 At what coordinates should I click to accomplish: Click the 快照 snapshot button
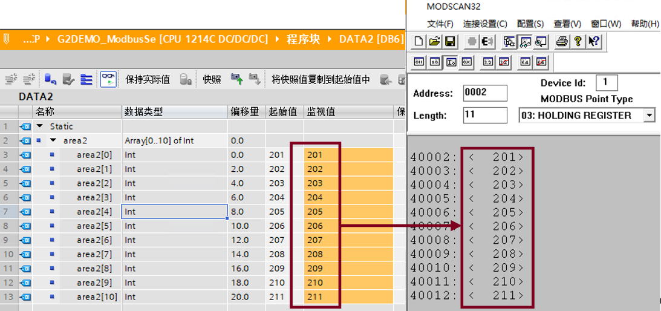pos(212,79)
